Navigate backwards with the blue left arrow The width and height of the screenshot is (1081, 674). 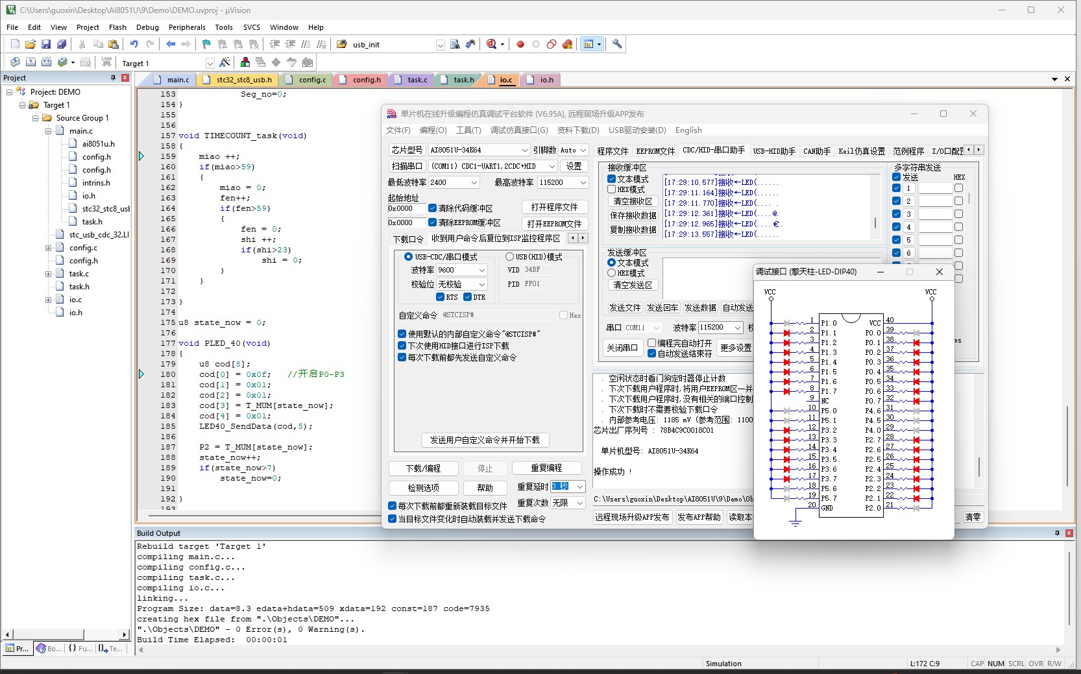click(x=171, y=44)
